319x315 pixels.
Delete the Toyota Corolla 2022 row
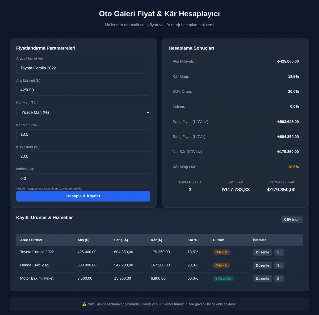point(279,252)
